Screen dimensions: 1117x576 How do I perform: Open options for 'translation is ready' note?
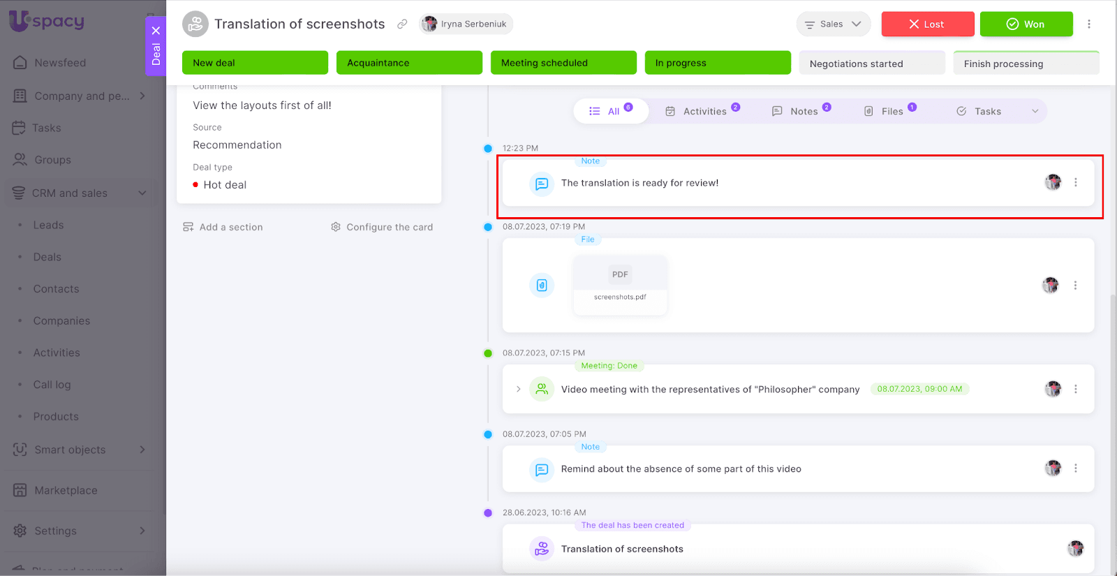click(x=1075, y=183)
